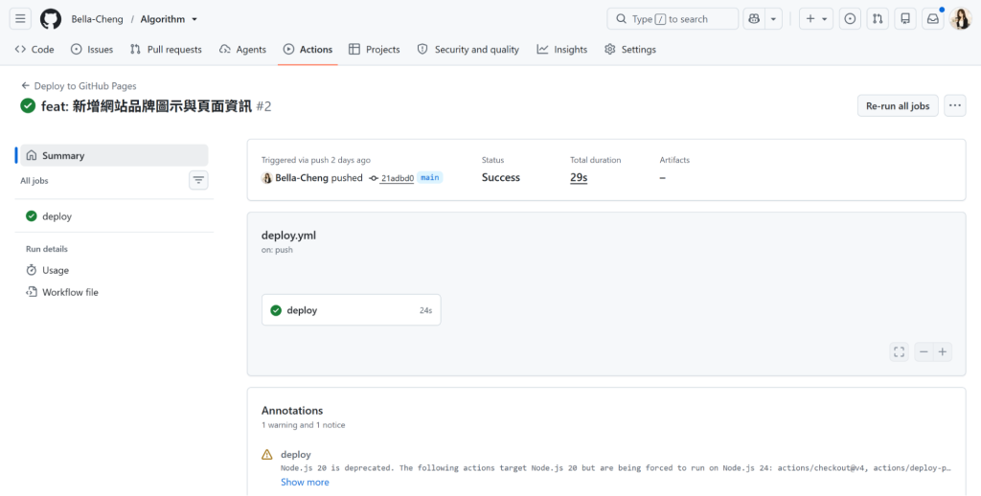Click the 29s total duration link
The width and height of the screenshot is (981, 496).
pyautogui.click(x=579, y=178)
